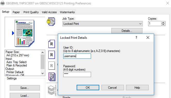The width and height of the screenshot is (171, 98).
Task: Focus the Password field
Action: [77, 74]
